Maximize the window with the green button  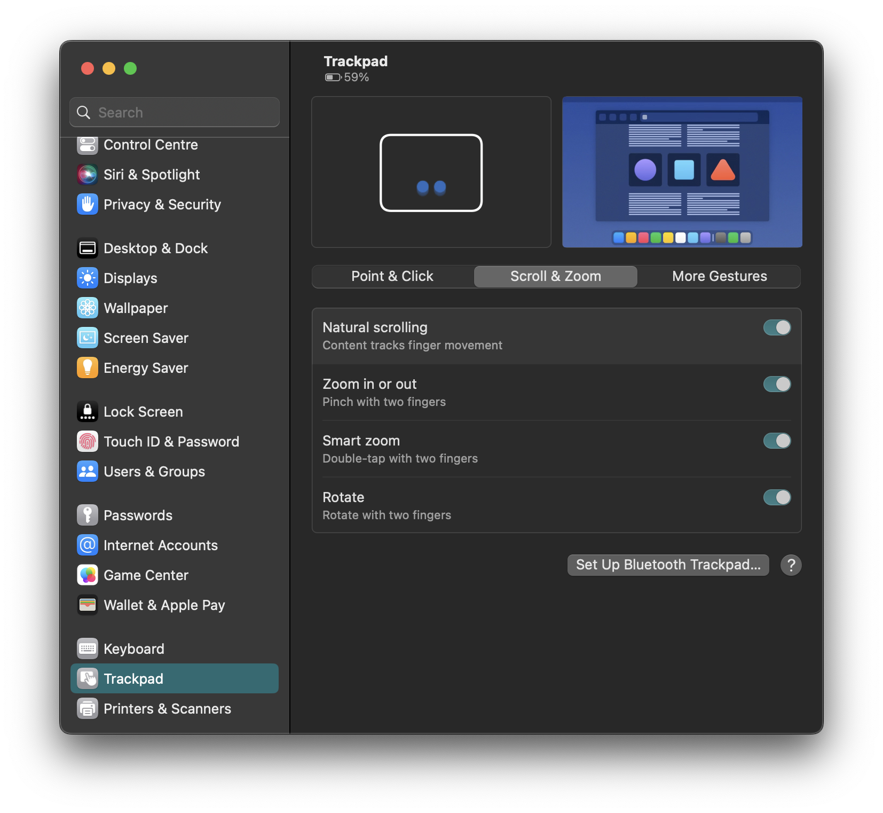(130, 68)
